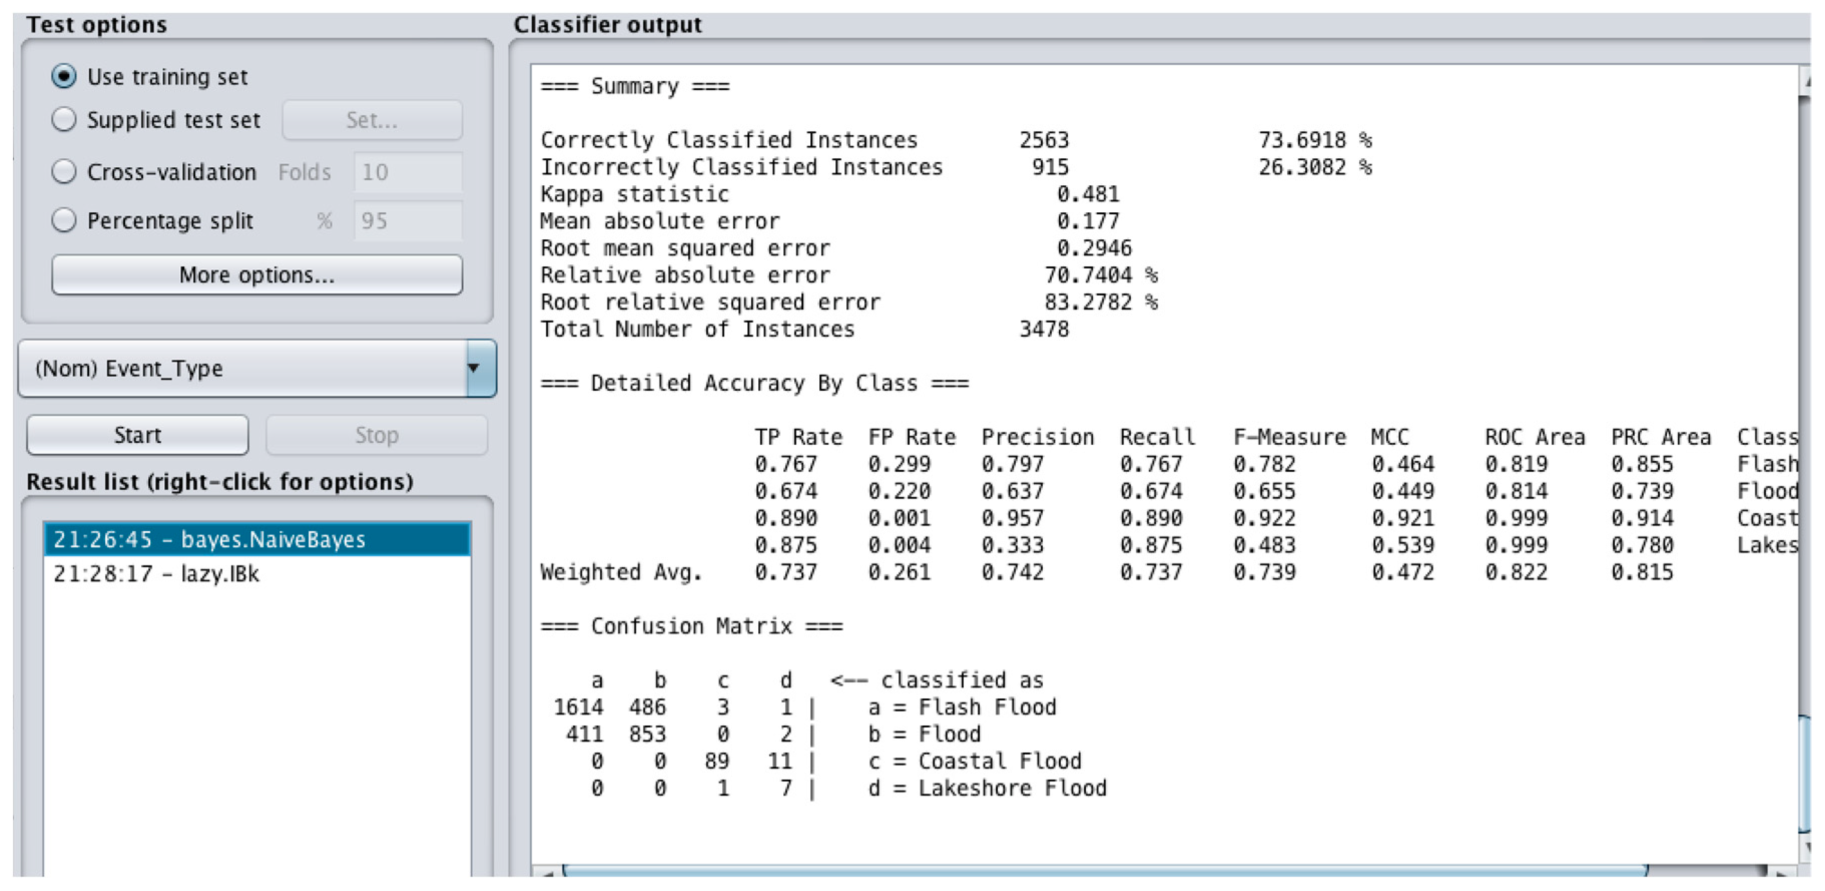The image size is (1825, 891).
Task: Choose the Supplied test set option
Action: tap(64, 120)
